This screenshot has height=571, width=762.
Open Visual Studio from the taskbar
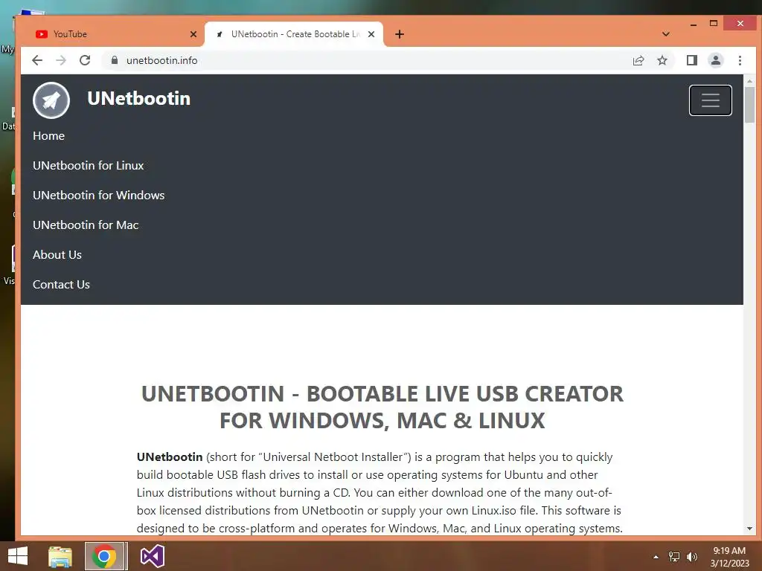(x=152, y=556)
